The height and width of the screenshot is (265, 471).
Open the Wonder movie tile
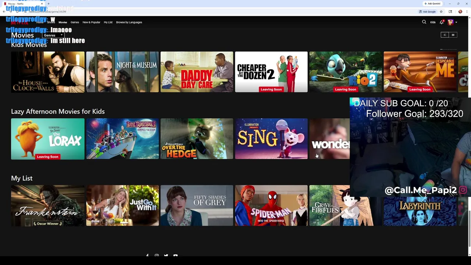pos(329,139)
